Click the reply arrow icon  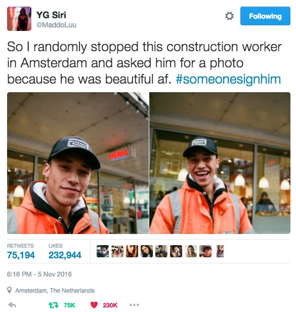click(x=12, y=305)
